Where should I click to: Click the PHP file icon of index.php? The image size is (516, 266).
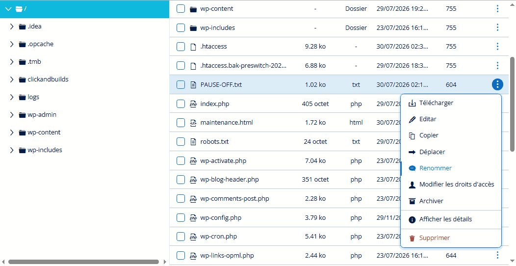pos(193,104)
